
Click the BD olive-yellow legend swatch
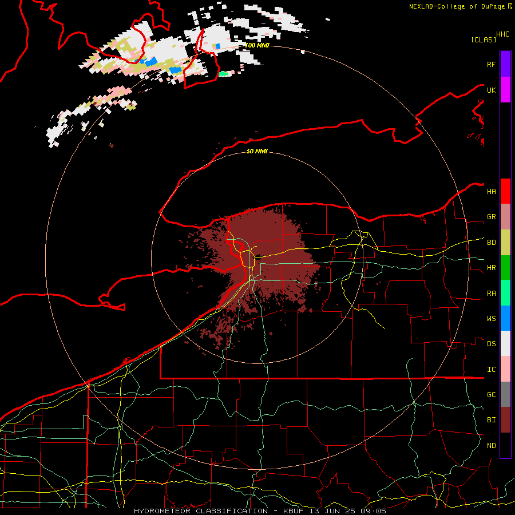coord(505,243)
